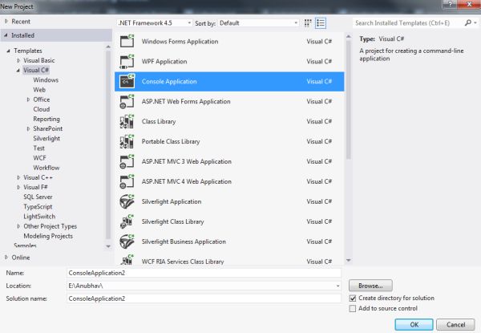Expand the SharePoint tree node
Screen dimensions: 481x333
tap(28, 129)
